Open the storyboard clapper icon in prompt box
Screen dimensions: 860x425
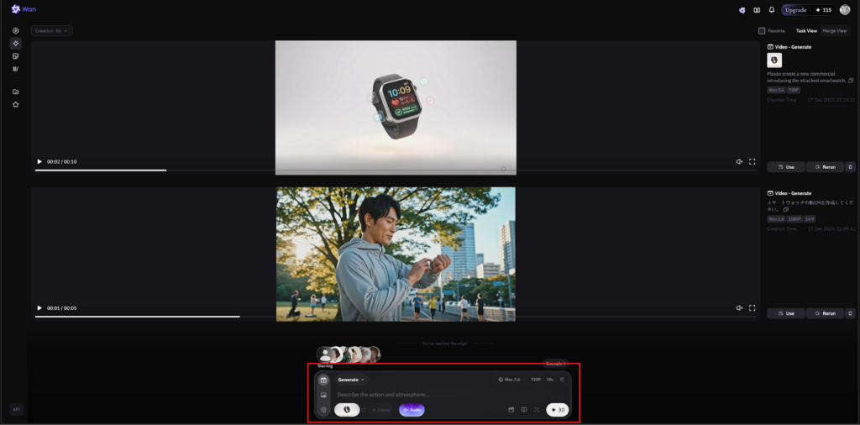point(511,410)
